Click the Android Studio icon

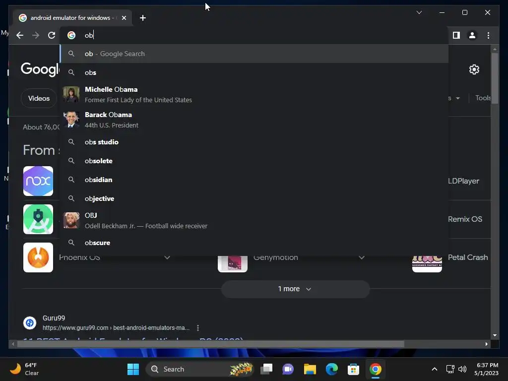point(38,219)
